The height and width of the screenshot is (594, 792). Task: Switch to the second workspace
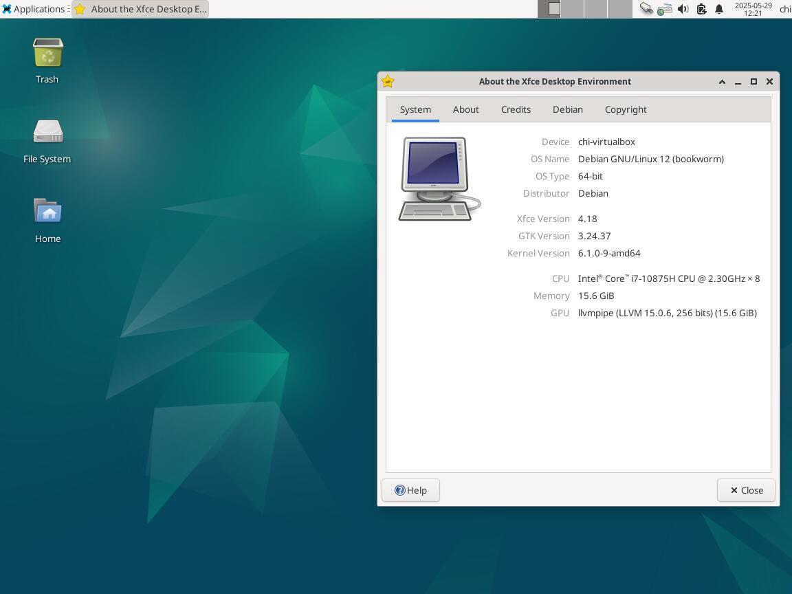click(573, 9)
